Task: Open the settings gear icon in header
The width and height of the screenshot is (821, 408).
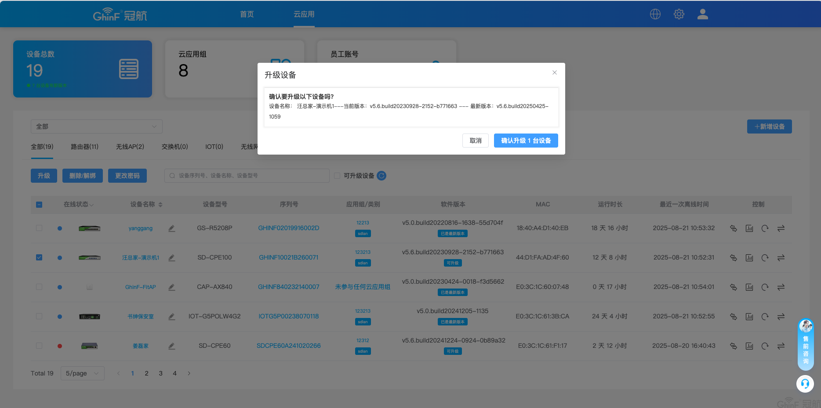Action: tap(679, 14)
